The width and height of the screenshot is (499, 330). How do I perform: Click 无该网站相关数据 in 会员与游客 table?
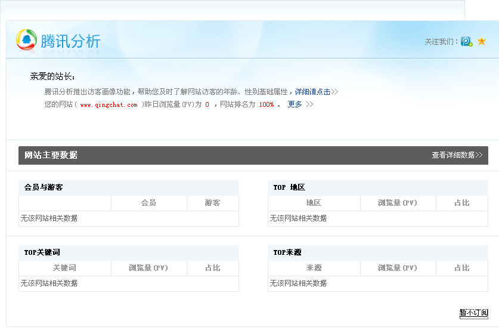(49, 218)
